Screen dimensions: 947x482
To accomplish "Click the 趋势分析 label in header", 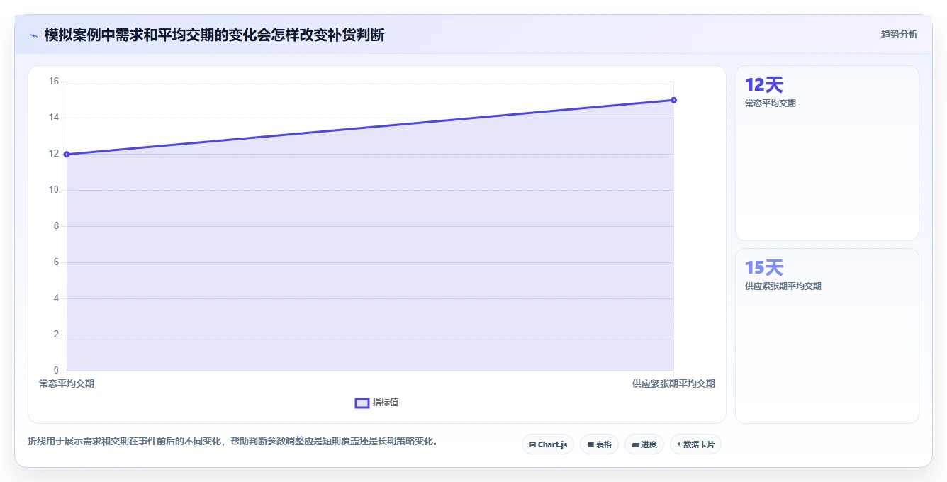I will (899, 34).
